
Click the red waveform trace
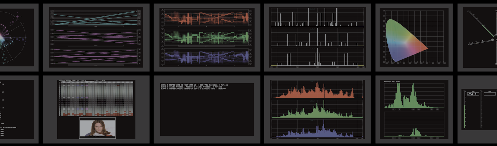pyautogui.click(x=207, y=18)
